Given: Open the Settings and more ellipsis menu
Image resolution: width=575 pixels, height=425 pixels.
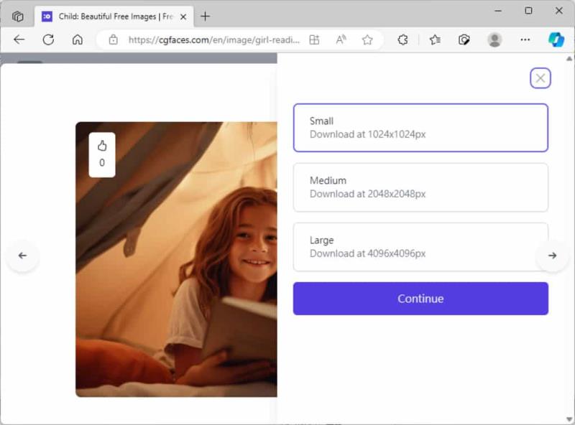Looking at the screenshot, I should coord(525,39).
